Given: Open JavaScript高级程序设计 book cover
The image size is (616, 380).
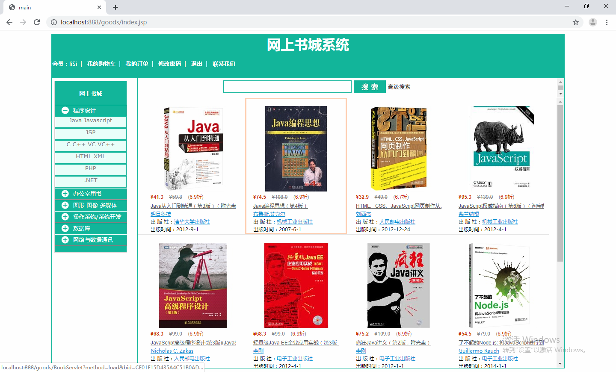Looking at the screenshot, I should pos(193,286).
